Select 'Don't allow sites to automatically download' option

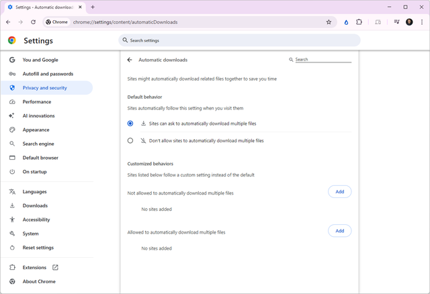(x=130, y=141)
